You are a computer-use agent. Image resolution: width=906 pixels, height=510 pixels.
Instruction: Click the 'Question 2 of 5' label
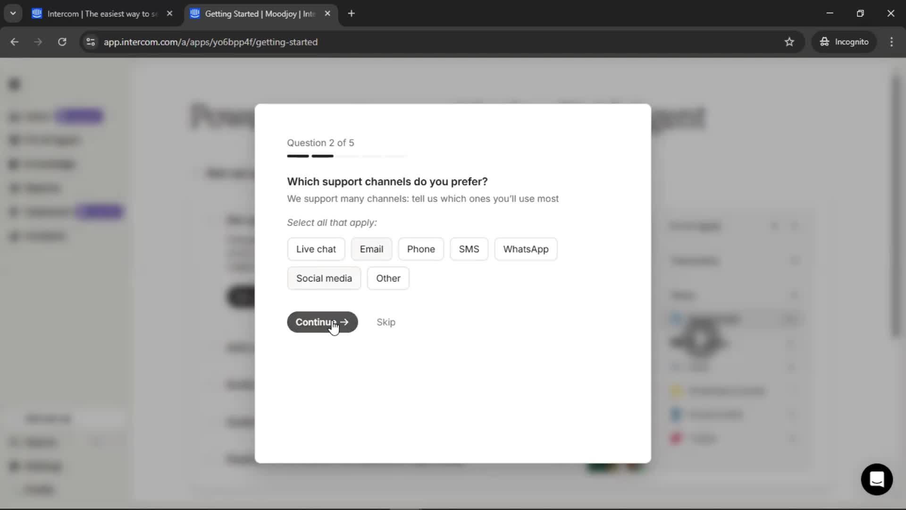tap(320, 143)
